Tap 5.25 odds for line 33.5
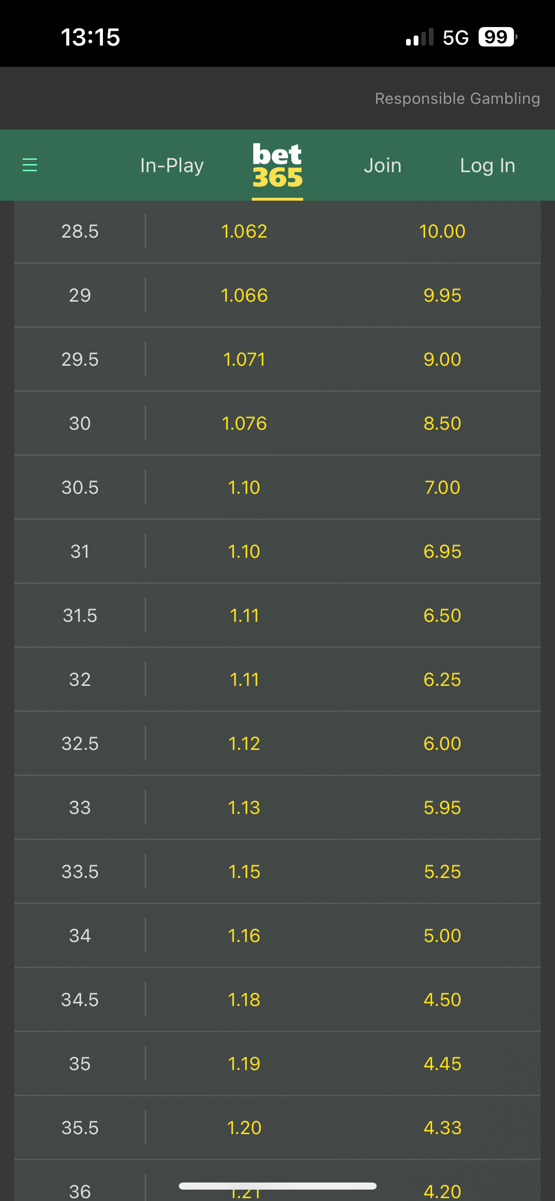Image resolution: width=555 pixels, height=1201 pixels. 442,872
